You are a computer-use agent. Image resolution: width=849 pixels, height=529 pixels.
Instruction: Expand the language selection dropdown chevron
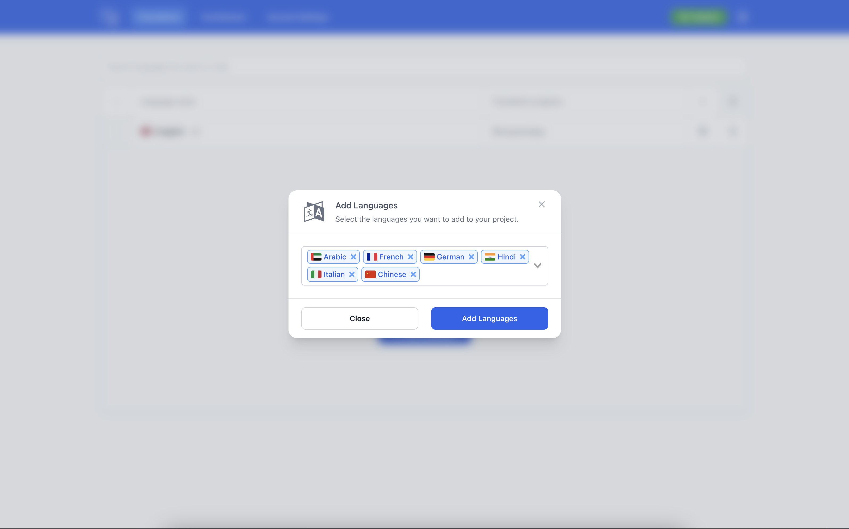(x=537, y=265)
